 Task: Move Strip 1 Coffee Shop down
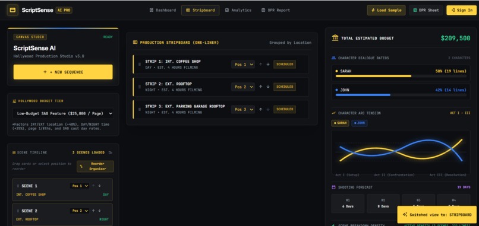click(268, 64)
